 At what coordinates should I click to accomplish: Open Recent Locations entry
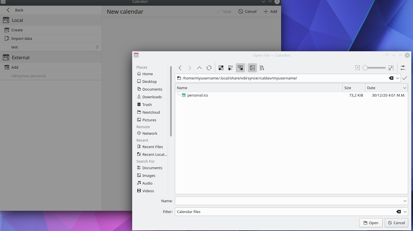pos(152,154)
